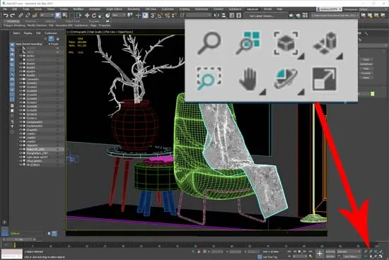Open Edit Named Selection Sets icon
The height and width of the screenshot is (260, 389).
(182, 16)
